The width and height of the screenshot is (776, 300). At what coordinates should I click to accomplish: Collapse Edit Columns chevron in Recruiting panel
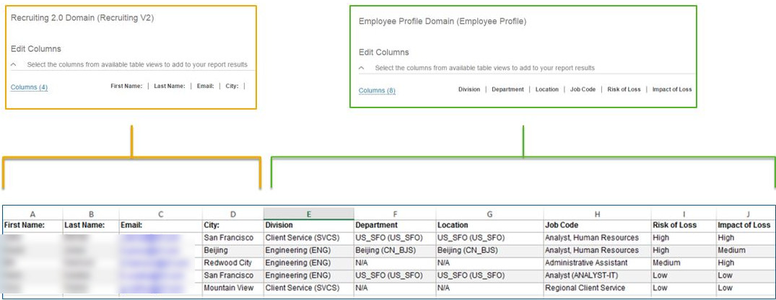pyautogui.click(x=14, y=65)
